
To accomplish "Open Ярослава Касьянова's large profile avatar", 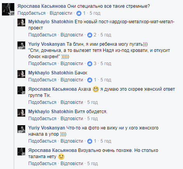I will click(x=8, y=9).
